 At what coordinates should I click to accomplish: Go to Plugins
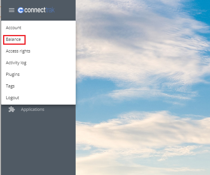(x=13, y=75)
